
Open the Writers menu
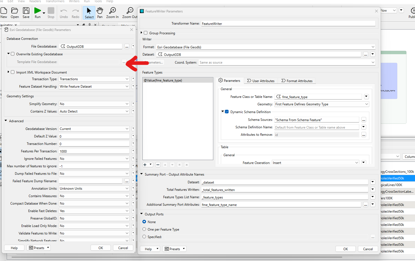(x=74, y=1)
